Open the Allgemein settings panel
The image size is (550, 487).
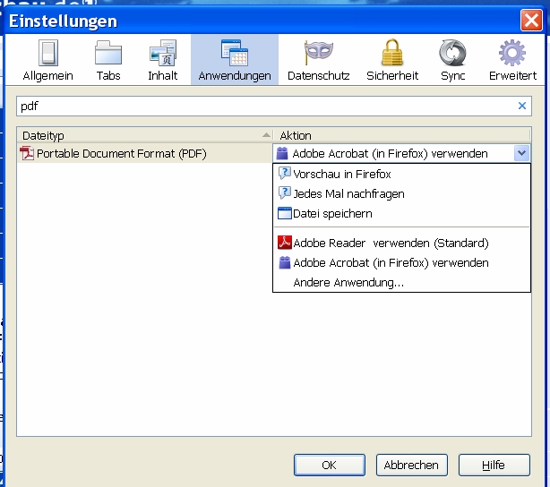tap(47, 60)
